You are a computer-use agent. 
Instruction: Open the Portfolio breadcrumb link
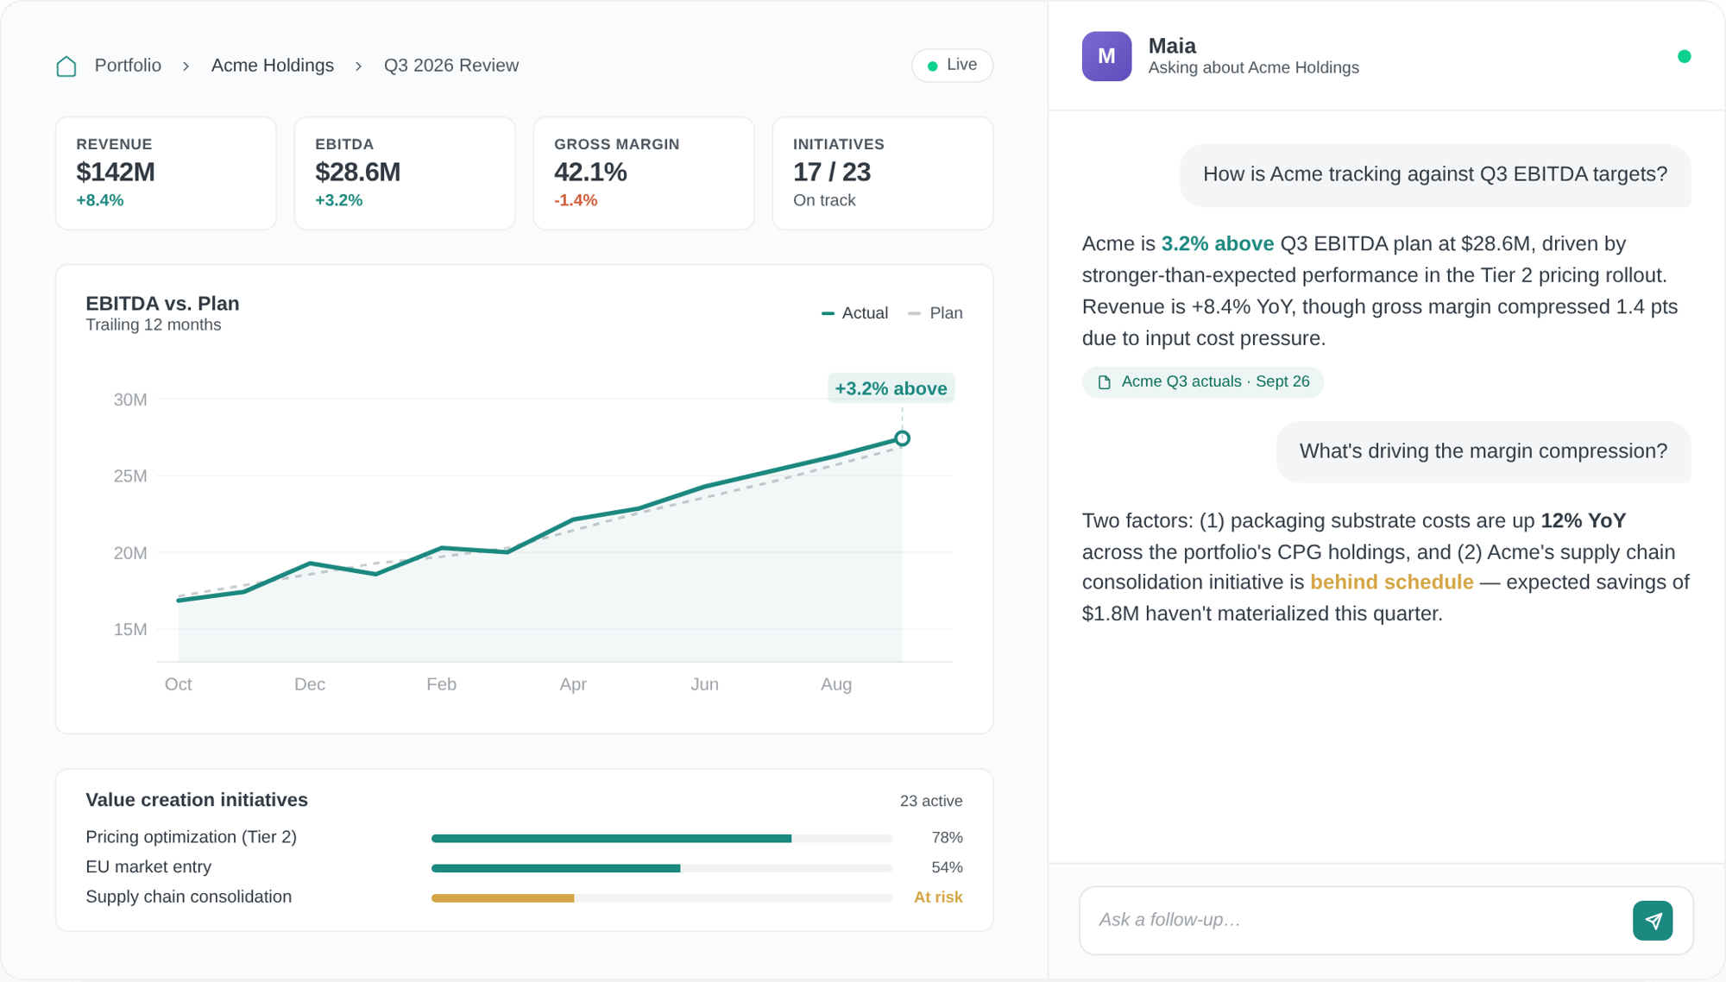(x=128, y=66)
